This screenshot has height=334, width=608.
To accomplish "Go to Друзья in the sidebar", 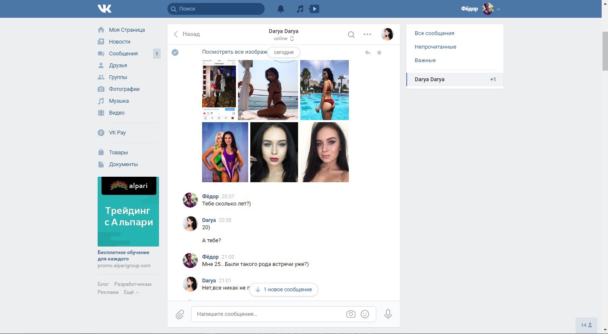I will [118, 66].
